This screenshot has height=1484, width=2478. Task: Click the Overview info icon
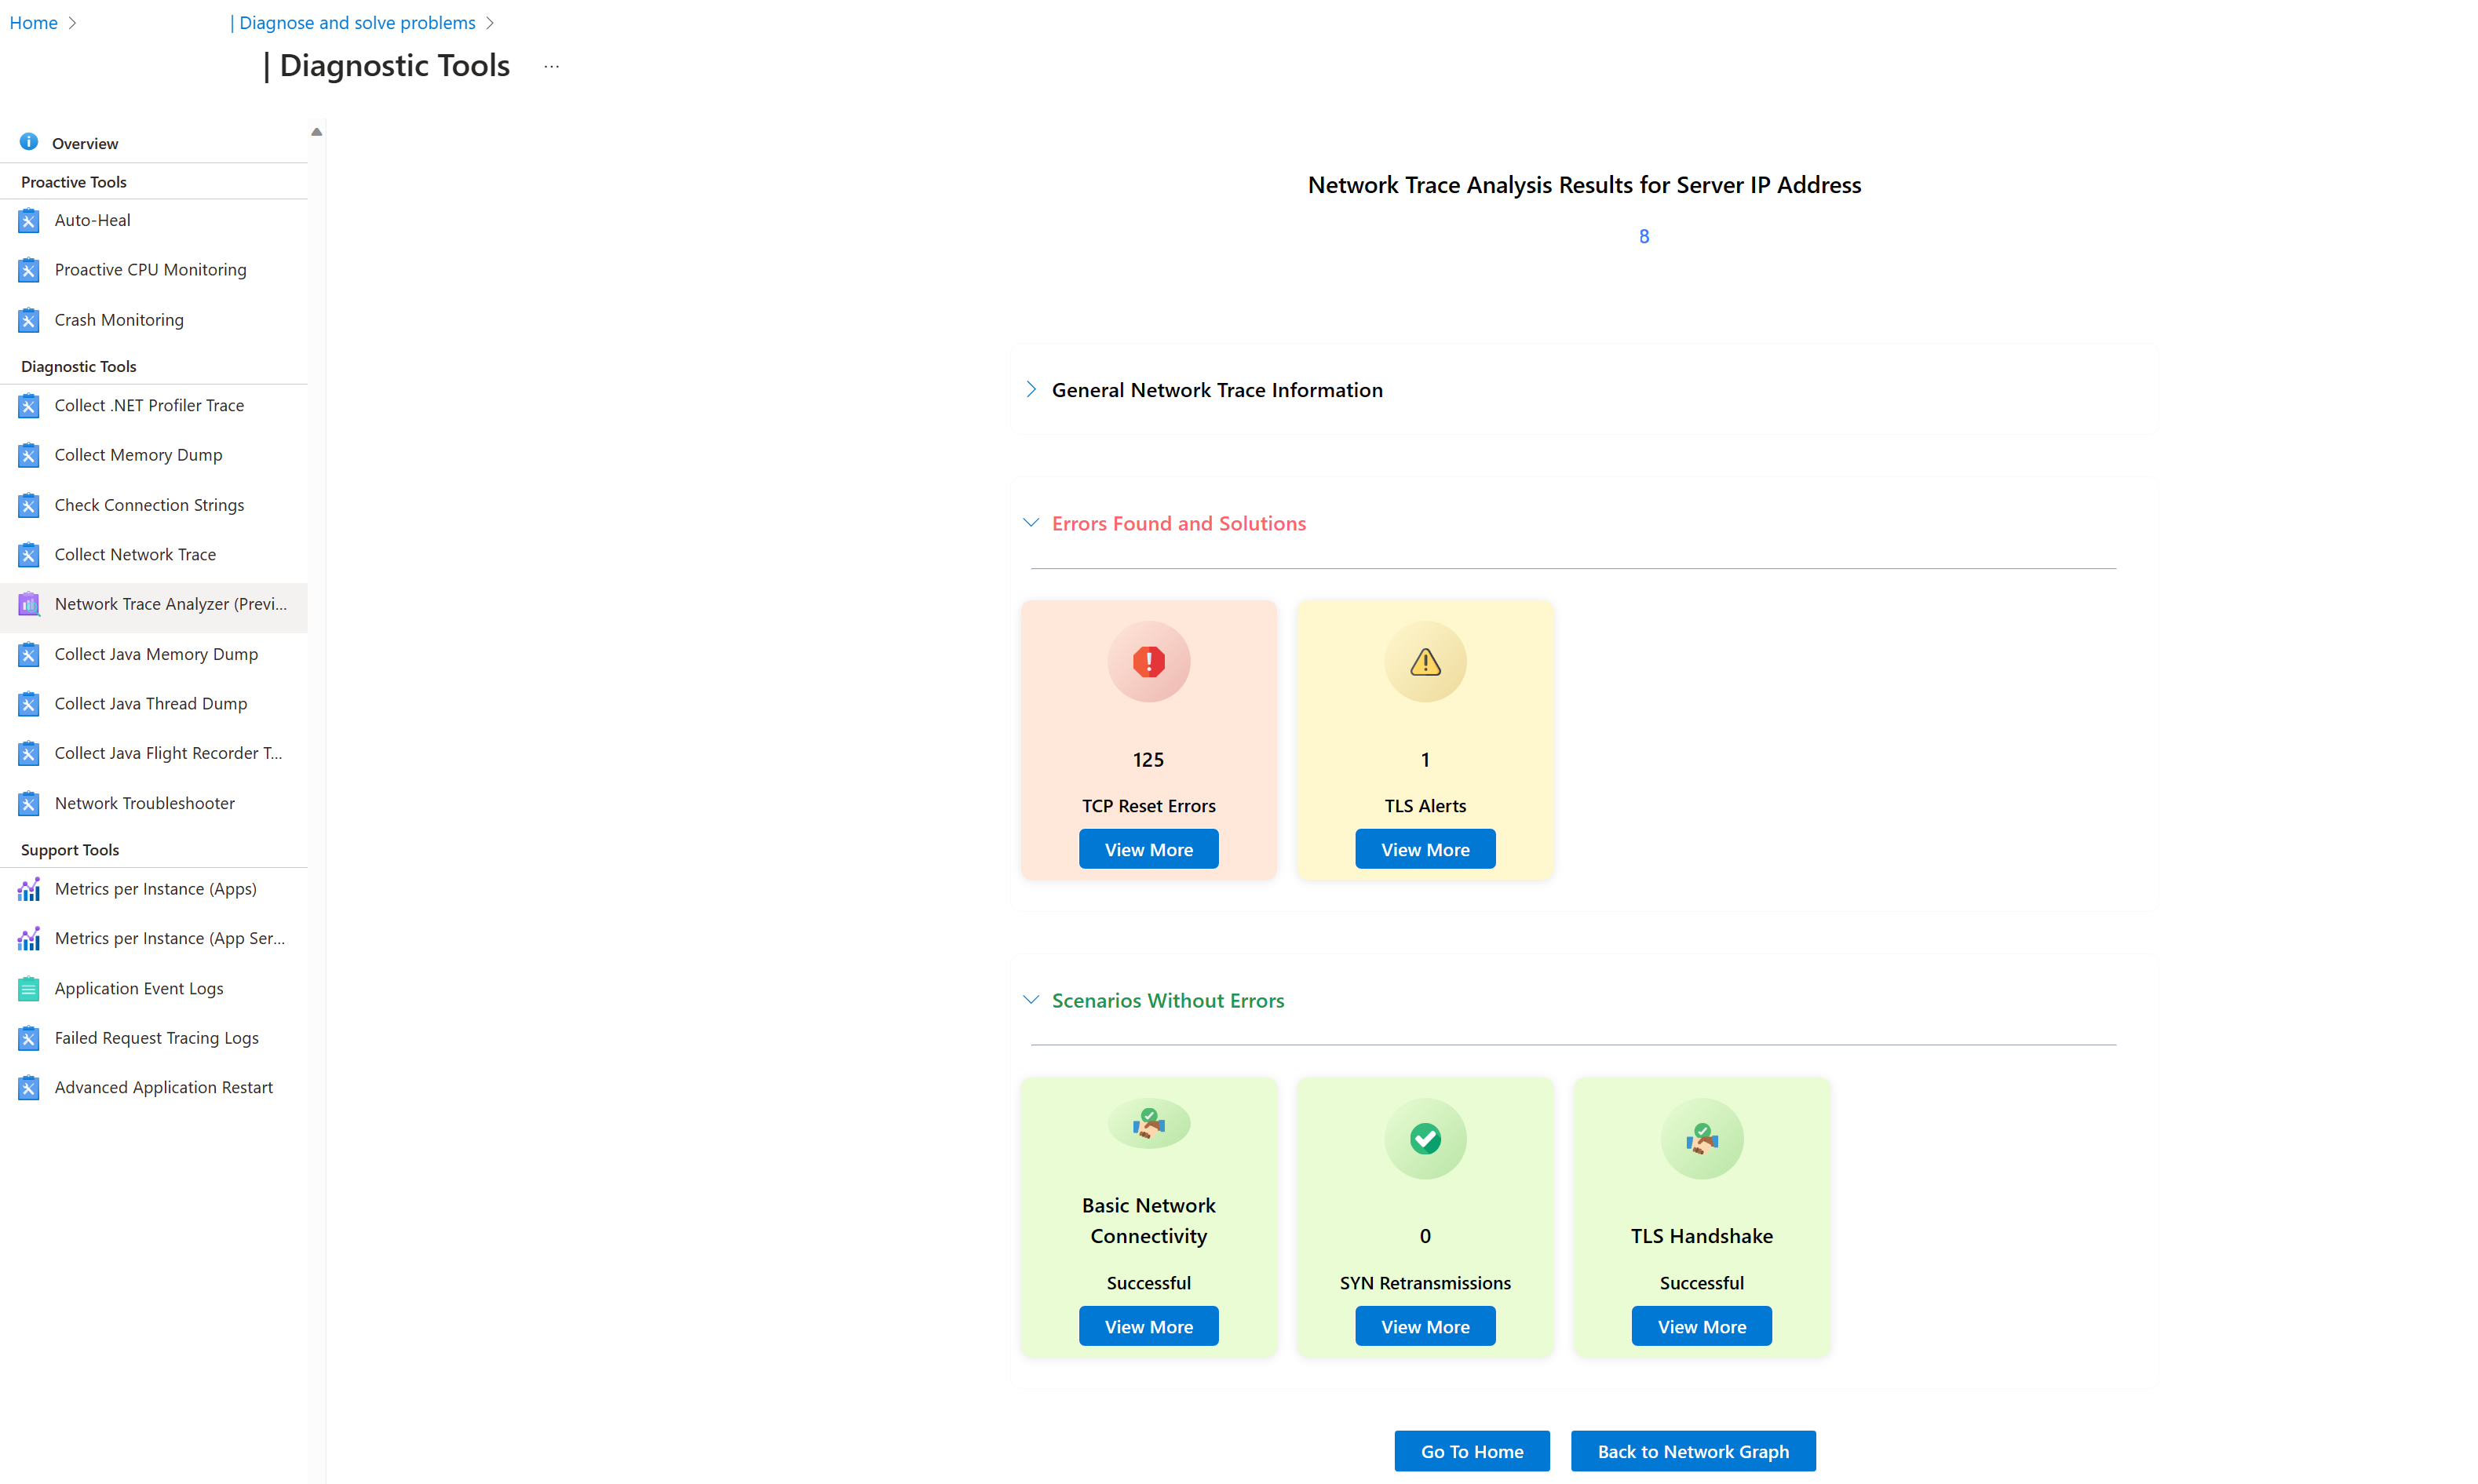point(28,142)
